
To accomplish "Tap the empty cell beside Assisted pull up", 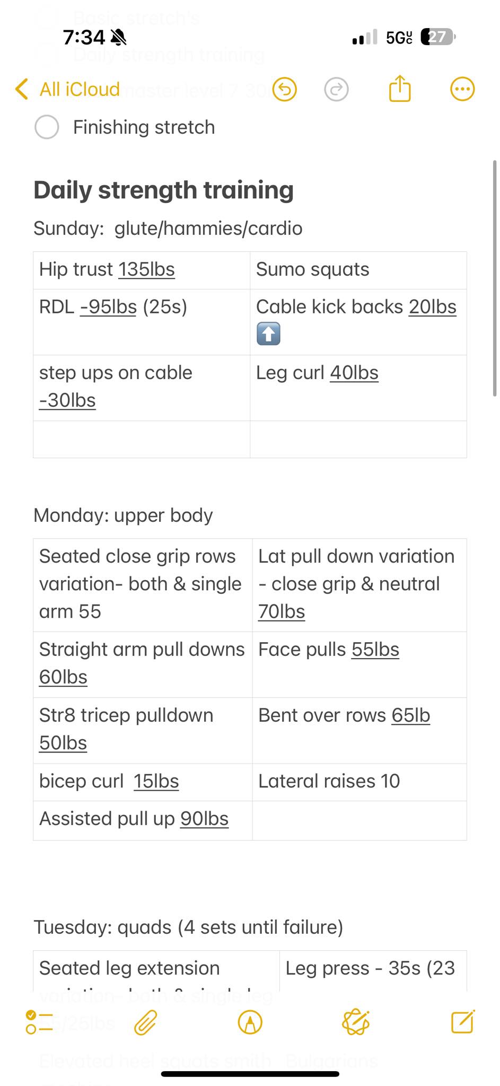I will point(359,820).
